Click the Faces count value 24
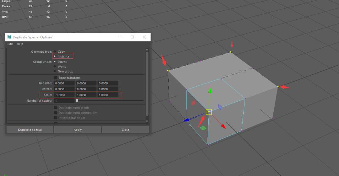 tap(30, 6)
